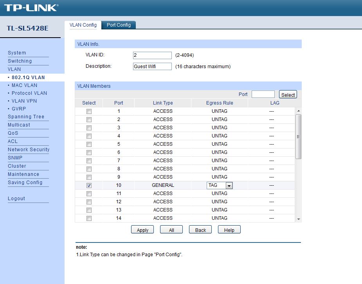Select port 9 via its checkbox
The width and height of the screenshot is (362, 284).
[89, 177]
